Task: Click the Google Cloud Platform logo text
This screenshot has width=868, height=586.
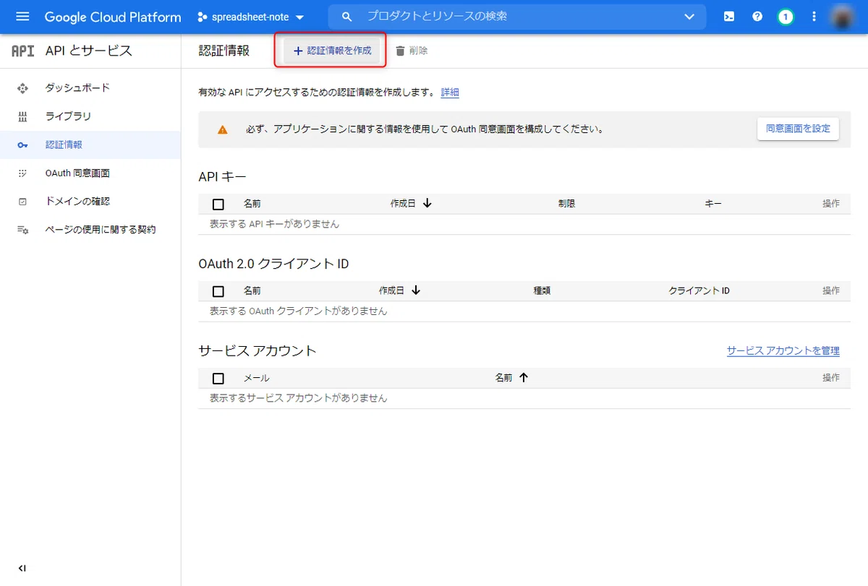Action: pyautogui.click(x=113, y=17)
